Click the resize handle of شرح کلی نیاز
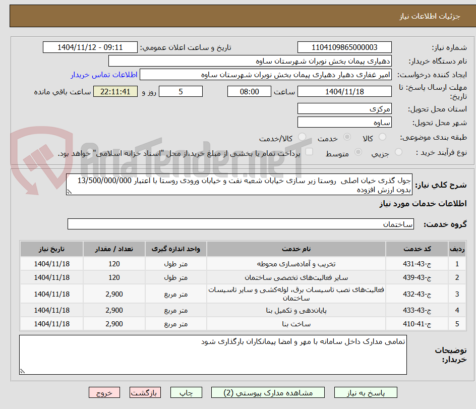This screenshot has height=409, width=476. point(69,192)
